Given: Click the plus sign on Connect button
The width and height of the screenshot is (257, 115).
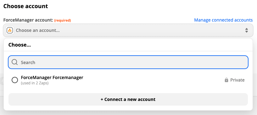Looking at the screenshot, I should pos(102,99).
